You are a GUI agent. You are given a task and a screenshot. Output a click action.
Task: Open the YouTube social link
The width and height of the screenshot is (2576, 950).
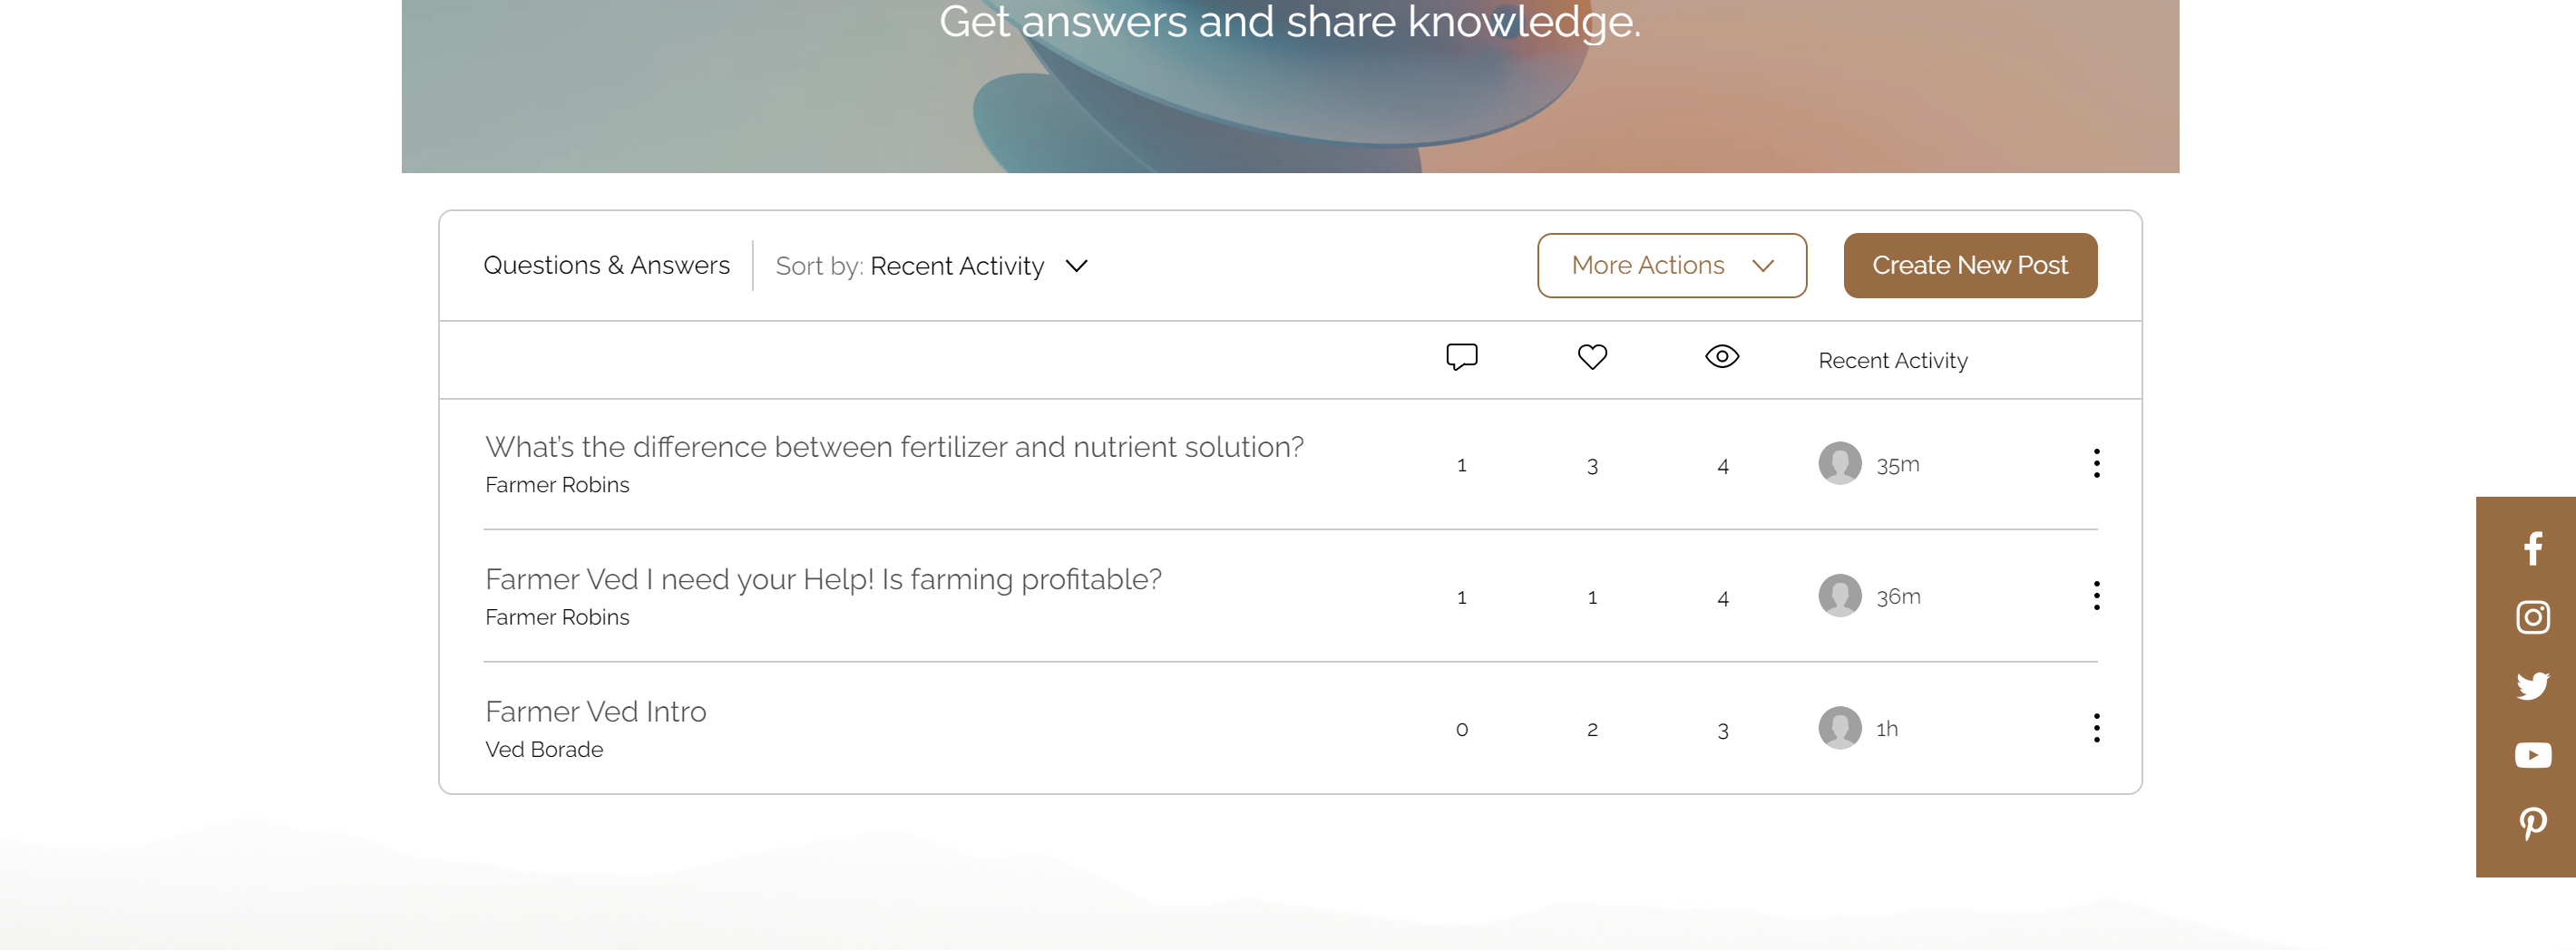pyautogui.click(x=2532, y=755)
